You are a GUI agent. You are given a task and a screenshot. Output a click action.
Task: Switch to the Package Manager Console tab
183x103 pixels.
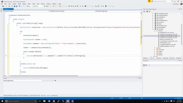point(10,96)
